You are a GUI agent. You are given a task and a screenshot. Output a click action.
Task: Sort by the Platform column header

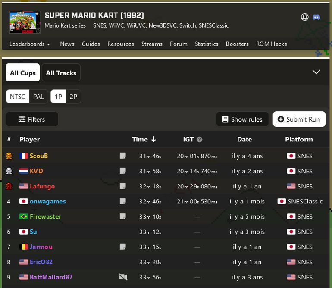click(299, 139)
